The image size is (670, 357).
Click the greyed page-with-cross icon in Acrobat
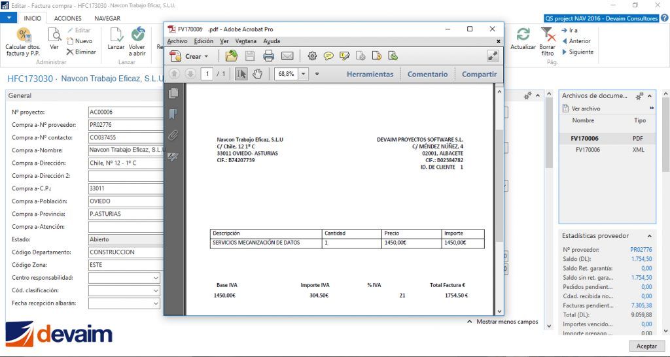tap(361, 56)
